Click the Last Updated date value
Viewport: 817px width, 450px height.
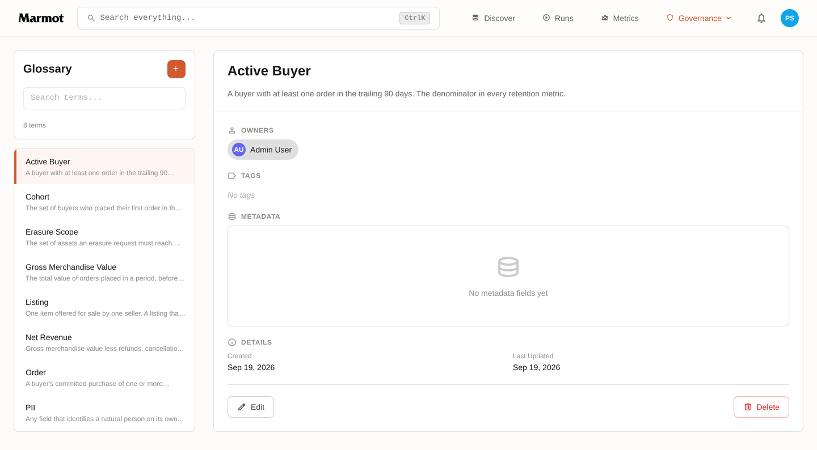pyautogui.click(x=536, y=367)
